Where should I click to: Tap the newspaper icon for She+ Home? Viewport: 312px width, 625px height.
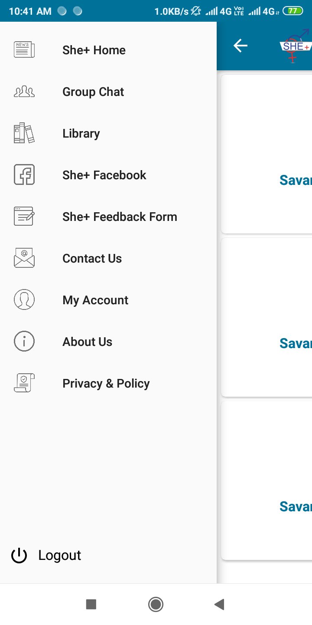pyautogui.click(x=24, y=50)
